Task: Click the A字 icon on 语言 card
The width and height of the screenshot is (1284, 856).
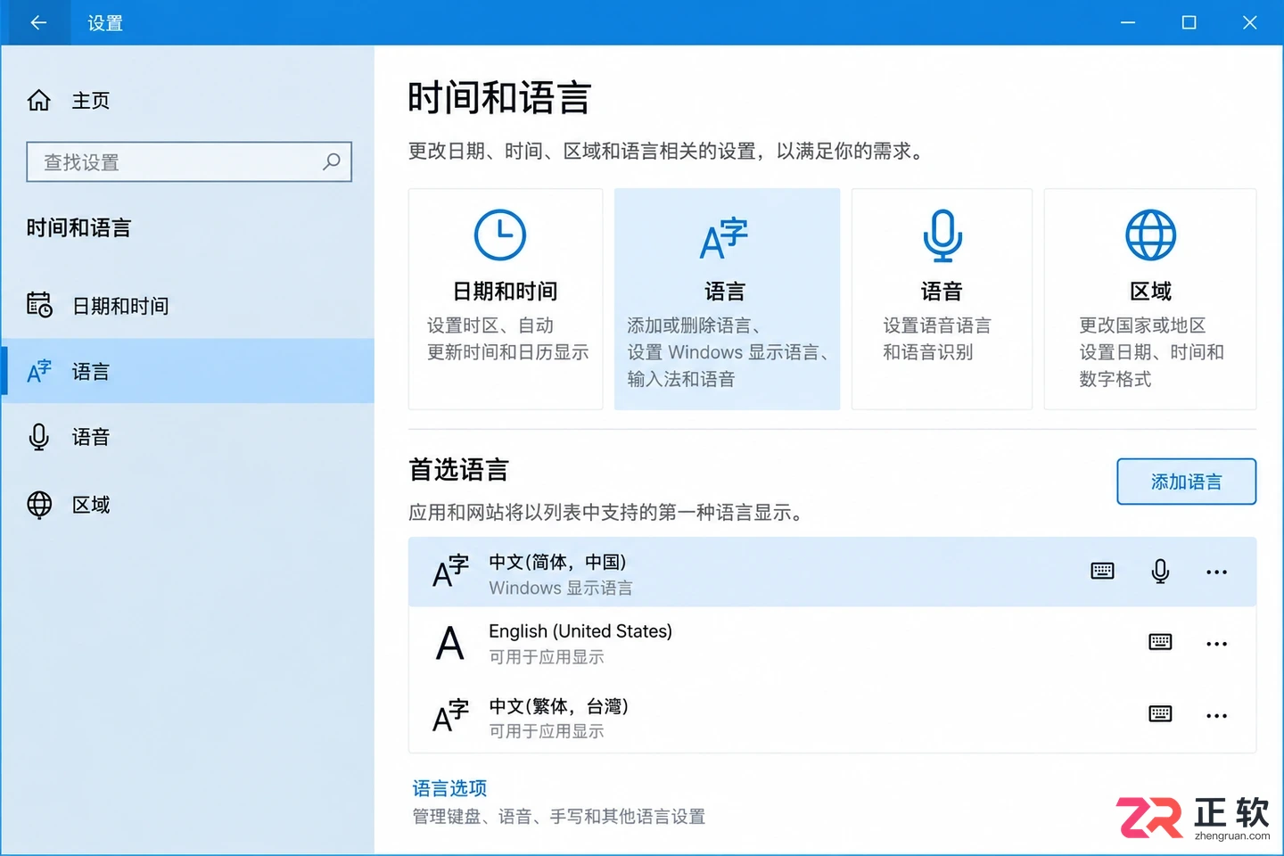Action: [x=724, y=238]
